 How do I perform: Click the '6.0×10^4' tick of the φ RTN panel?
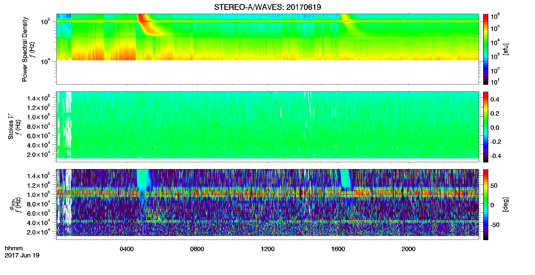39,213
